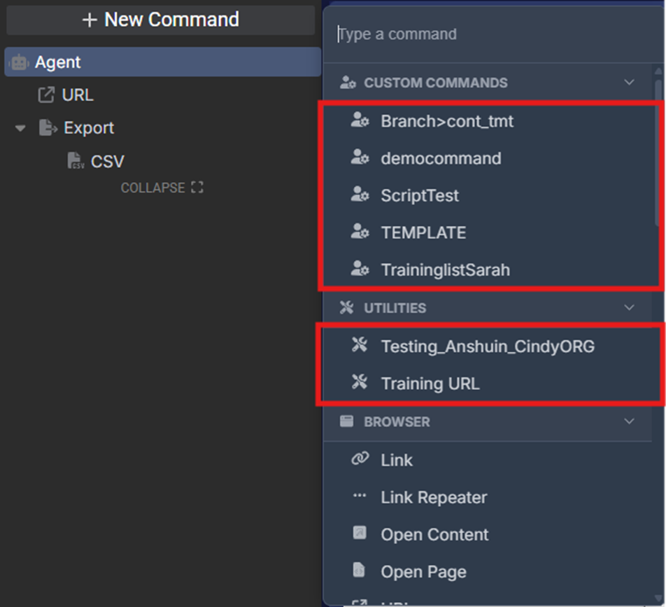
Task: Click the Link Repeater dots icon
Action: 360,496
